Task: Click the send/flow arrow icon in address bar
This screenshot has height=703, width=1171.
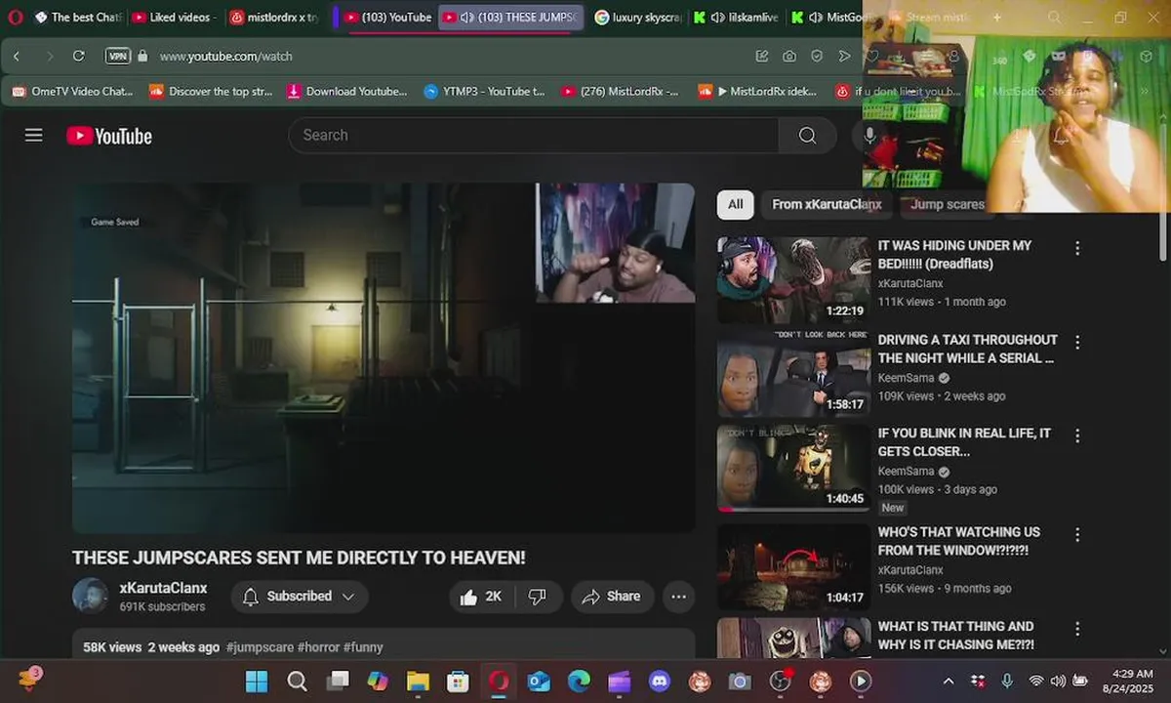Action: tap(845, 56)
